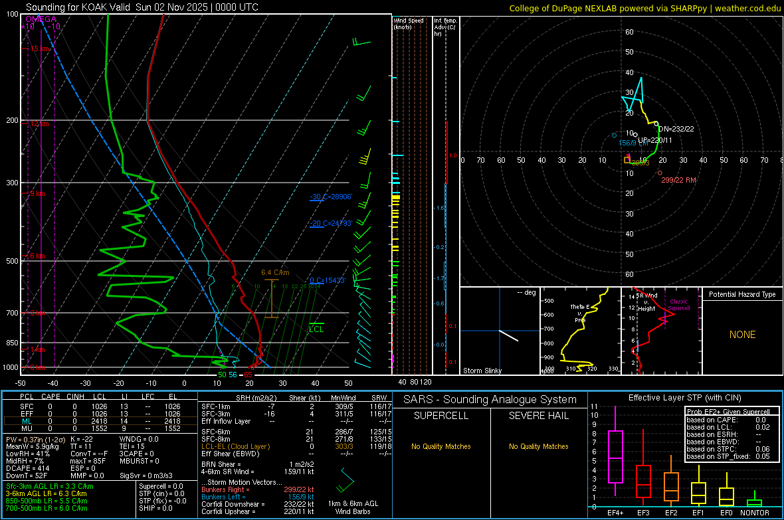Click the orange '6.4 C/km' lapse rate label
Image resolution: width=784 pixels, height=520 pixels.
(275, 272)
